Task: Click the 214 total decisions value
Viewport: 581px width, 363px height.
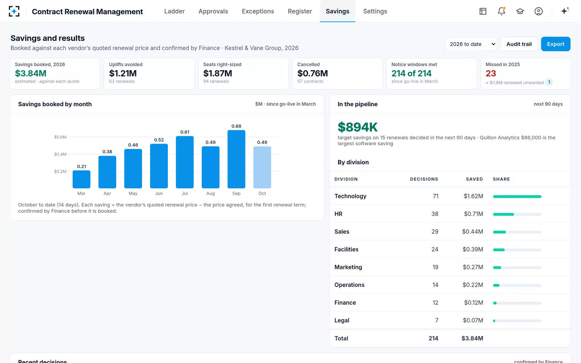Action: 433,338
